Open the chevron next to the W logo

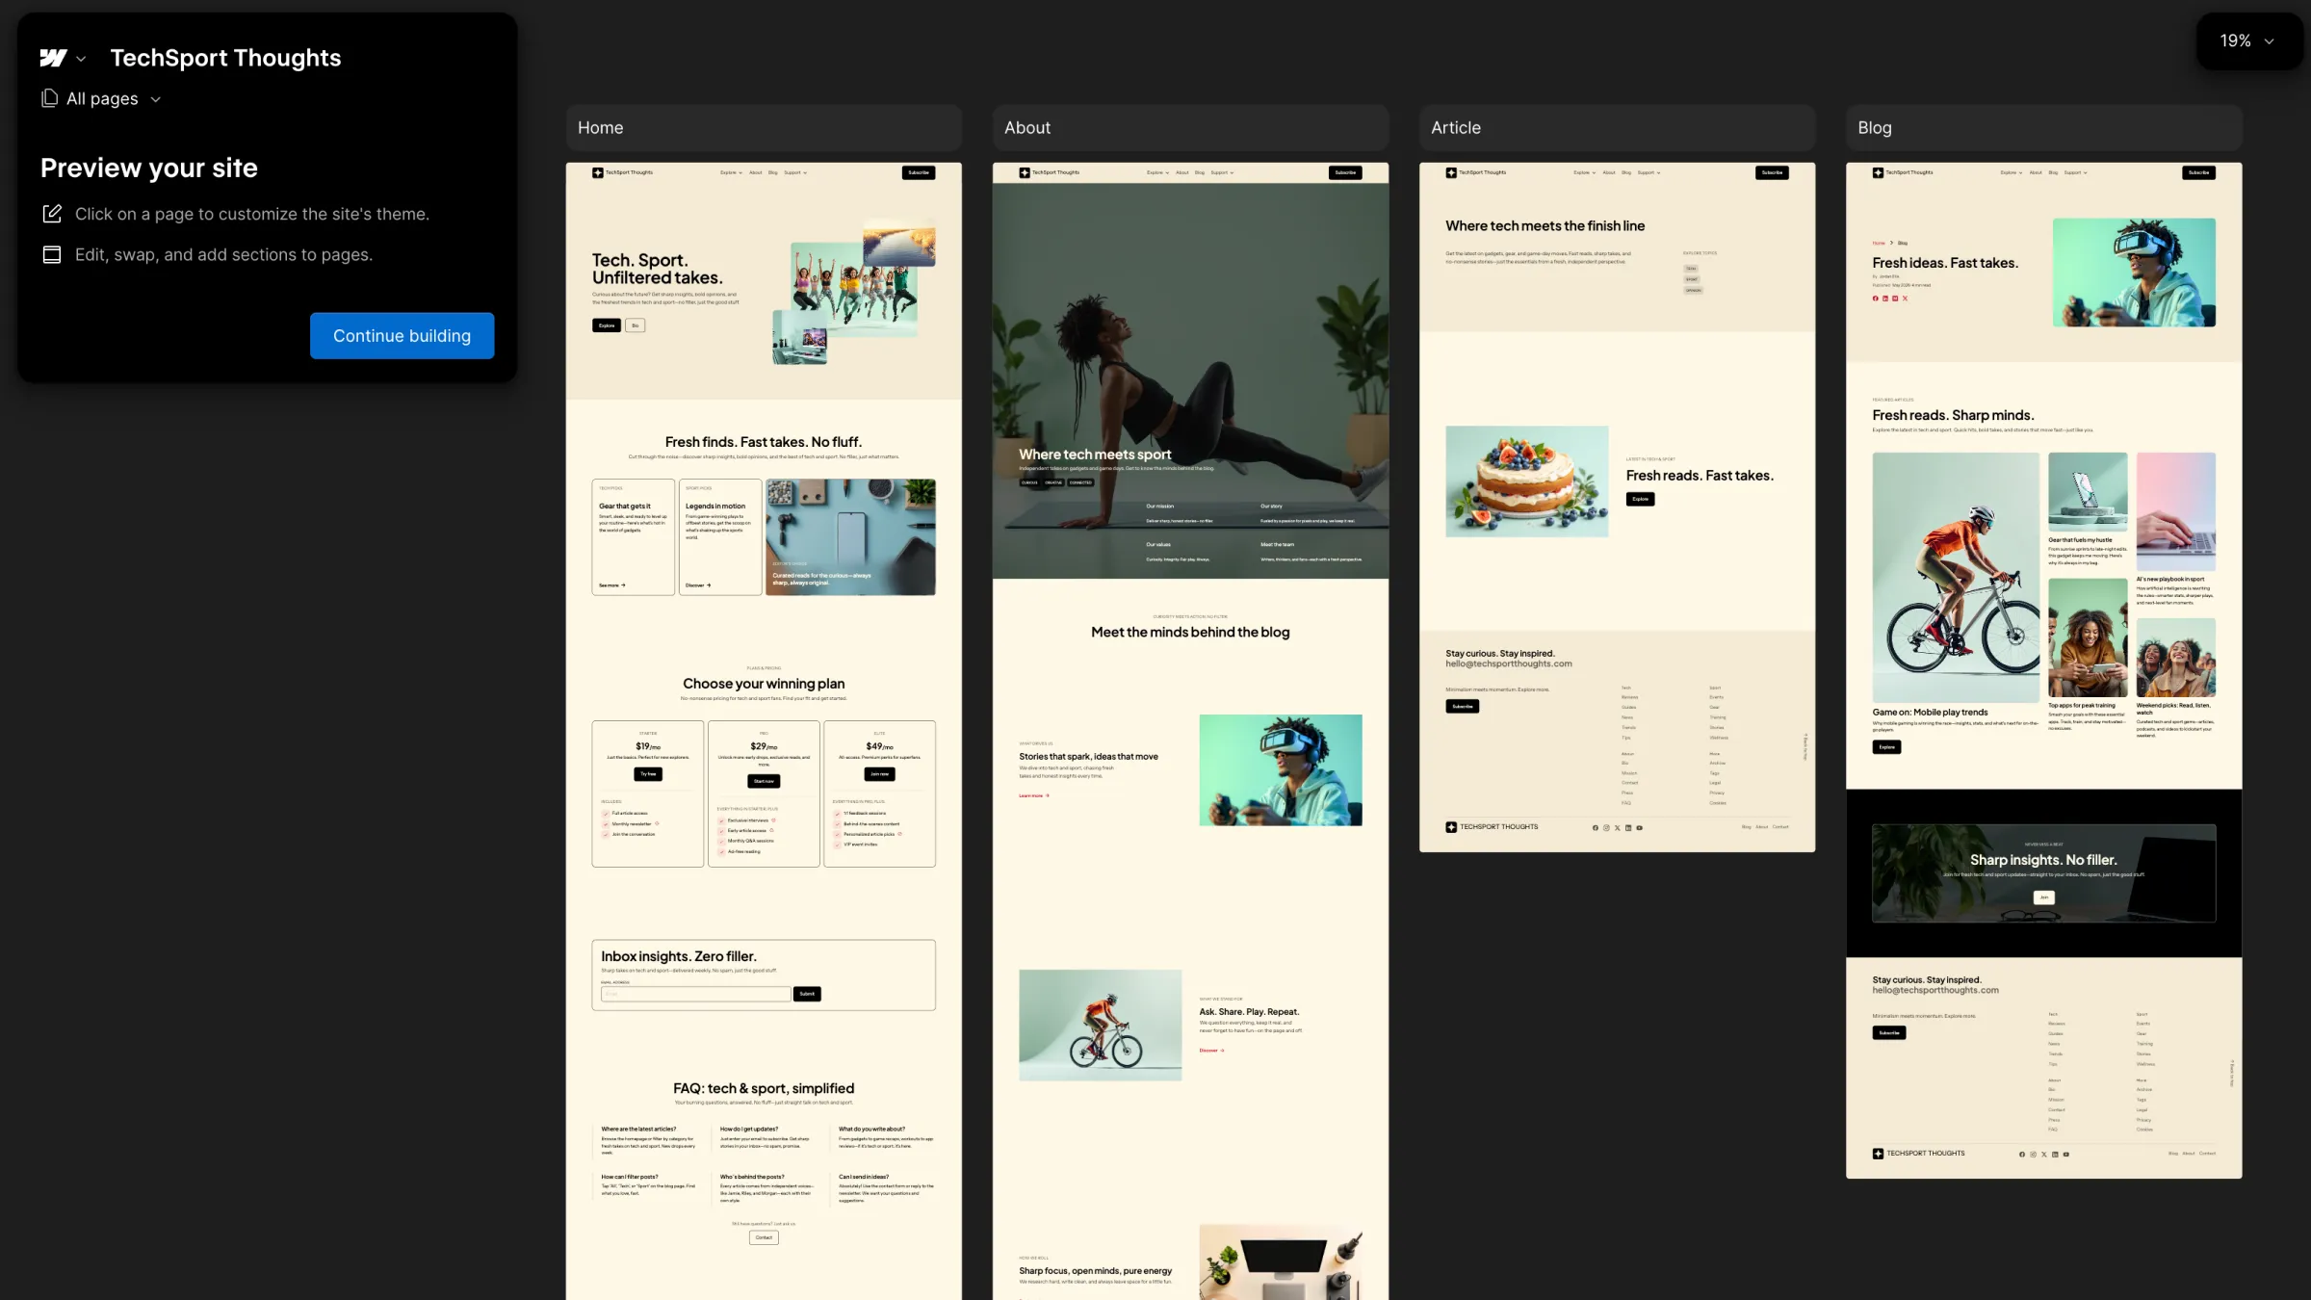click(x=82, y=59)
